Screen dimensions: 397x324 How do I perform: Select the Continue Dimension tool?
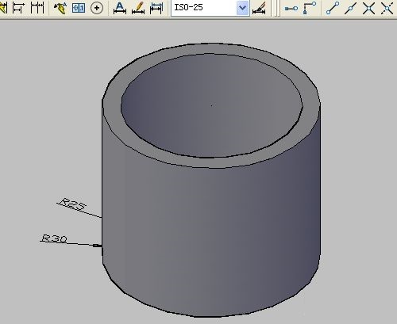[x=37, y=8]
